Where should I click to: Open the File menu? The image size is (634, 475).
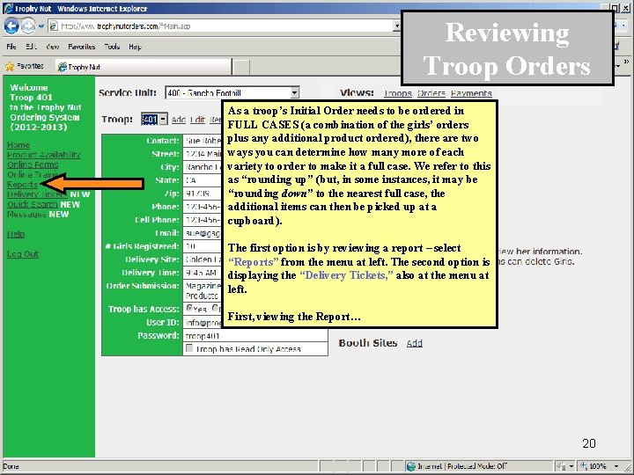pos(11,47)
